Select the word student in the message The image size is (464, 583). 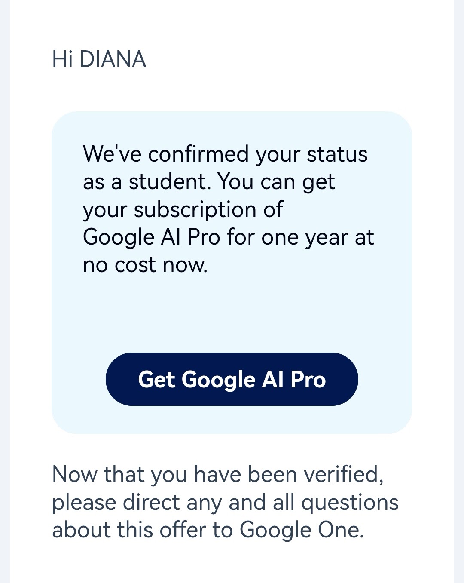coord(169,181)
